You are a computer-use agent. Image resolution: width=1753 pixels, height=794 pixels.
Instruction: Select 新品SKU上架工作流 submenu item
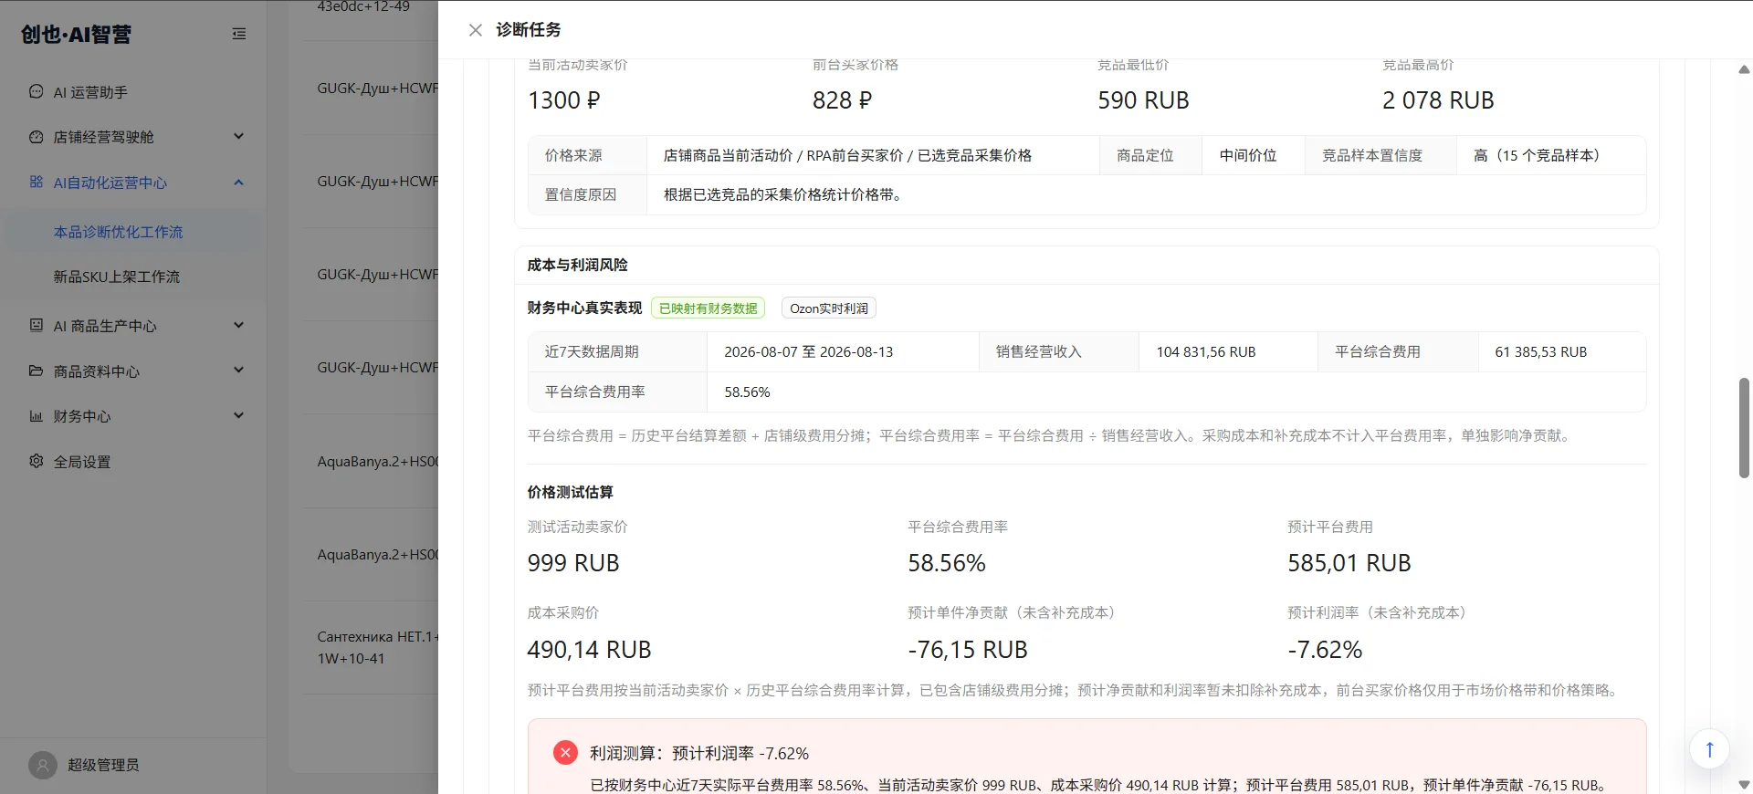[133, 277]
